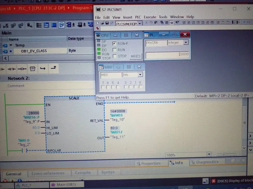The width and height of the screenshot is (253, 189).
Task: Click the open file icon in PLCSIM
Action: [x=102, y=23]
